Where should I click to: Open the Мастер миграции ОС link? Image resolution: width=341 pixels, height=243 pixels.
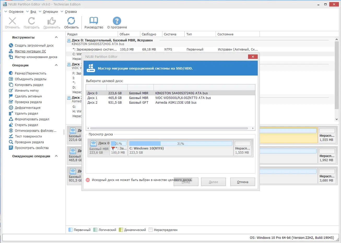click(x=30, y=51)
